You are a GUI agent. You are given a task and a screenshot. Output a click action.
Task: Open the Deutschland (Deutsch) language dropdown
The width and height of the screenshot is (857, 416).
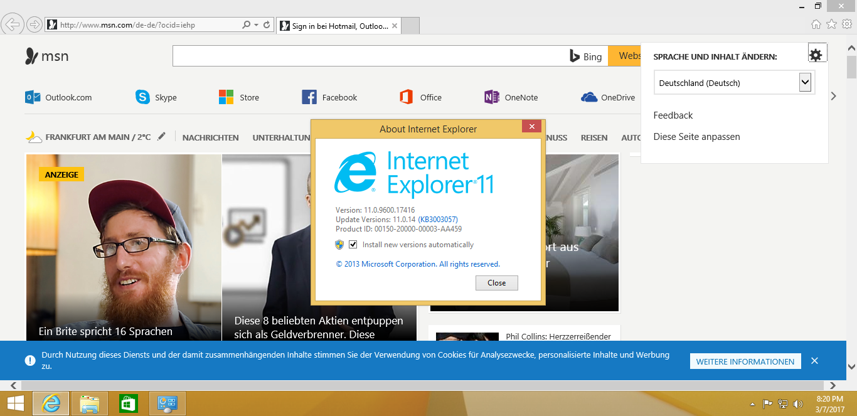click(x=734, y=82)
